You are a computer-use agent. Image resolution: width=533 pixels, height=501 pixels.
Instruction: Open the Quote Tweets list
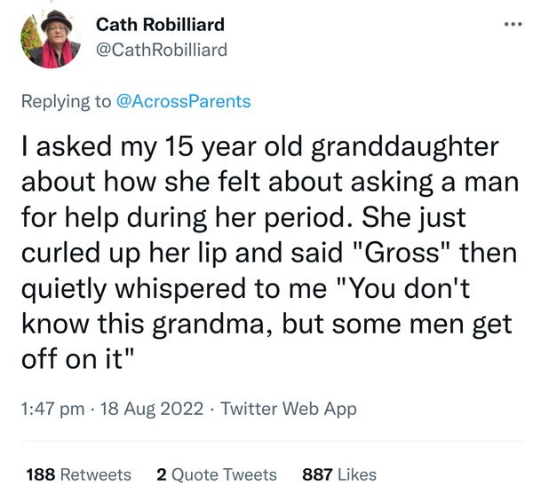pyautogui.click(x=222, y=474)
